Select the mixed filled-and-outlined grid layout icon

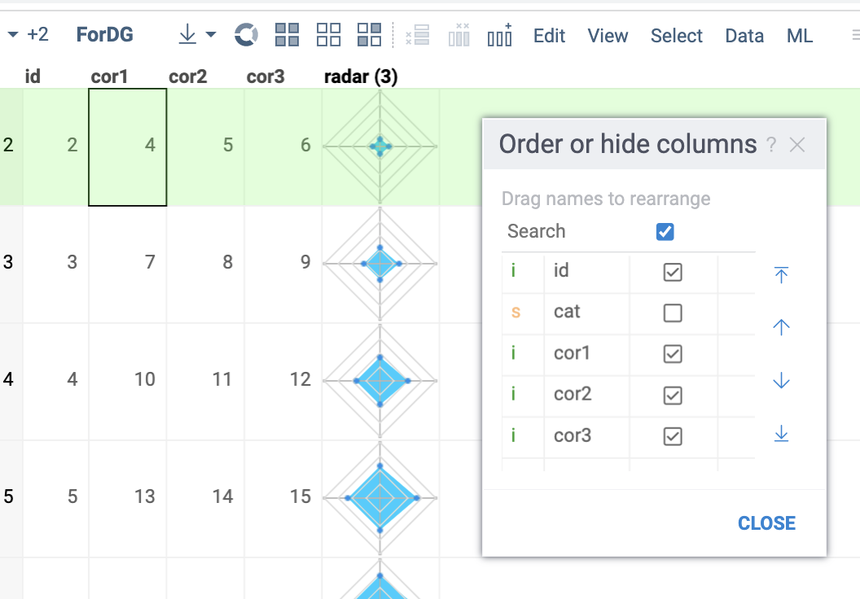tap(369, 35)
